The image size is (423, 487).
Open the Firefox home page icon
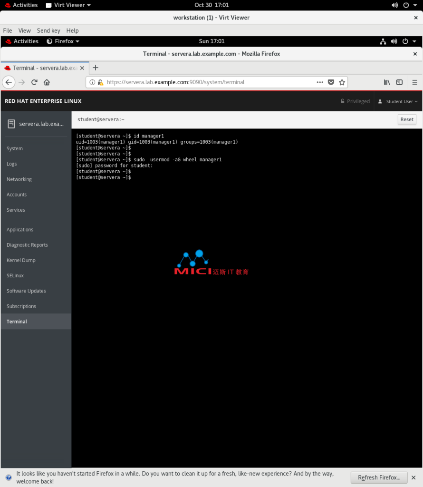[x=47, y=82]
